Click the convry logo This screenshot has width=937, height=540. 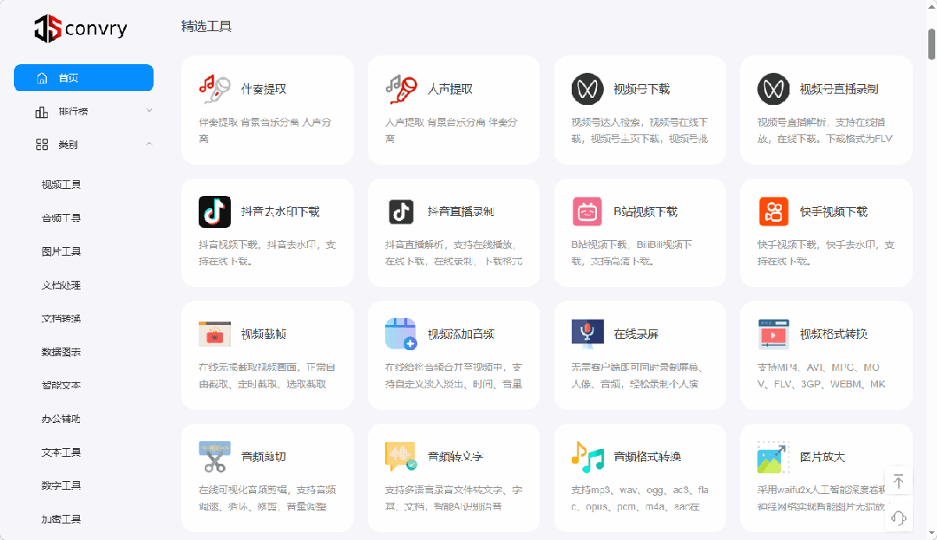80,28
